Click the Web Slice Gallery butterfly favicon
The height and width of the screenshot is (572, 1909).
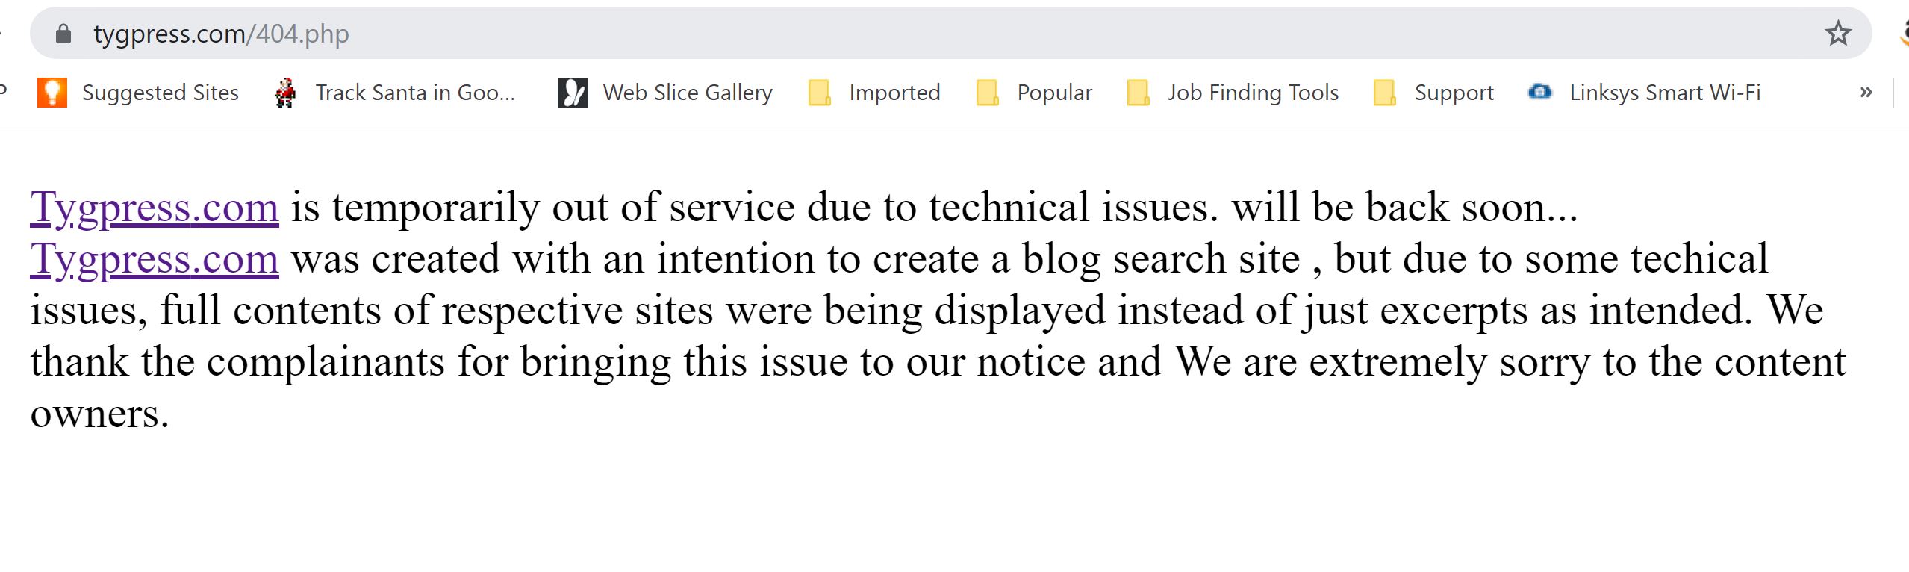pos(573,93)
